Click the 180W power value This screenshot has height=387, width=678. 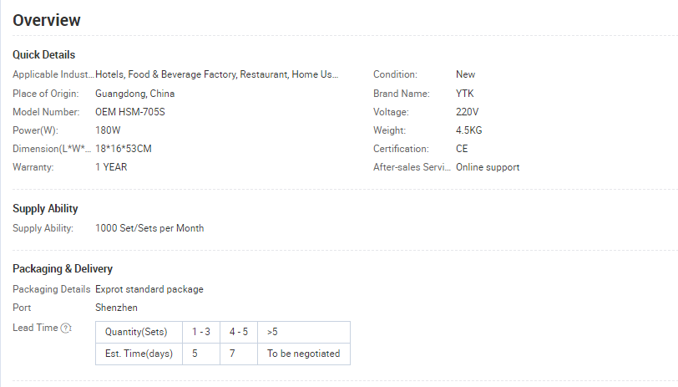coord(108,130)
